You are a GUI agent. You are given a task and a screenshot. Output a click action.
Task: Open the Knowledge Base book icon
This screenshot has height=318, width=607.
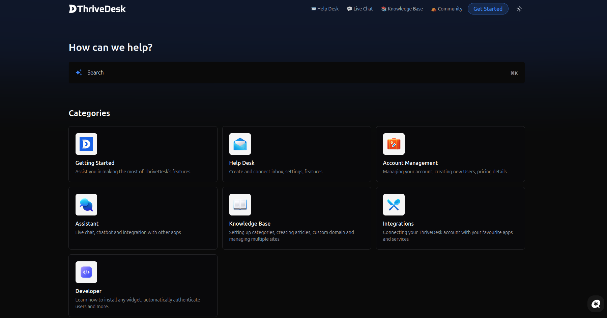pyautogui.click(x=240, y=204)
